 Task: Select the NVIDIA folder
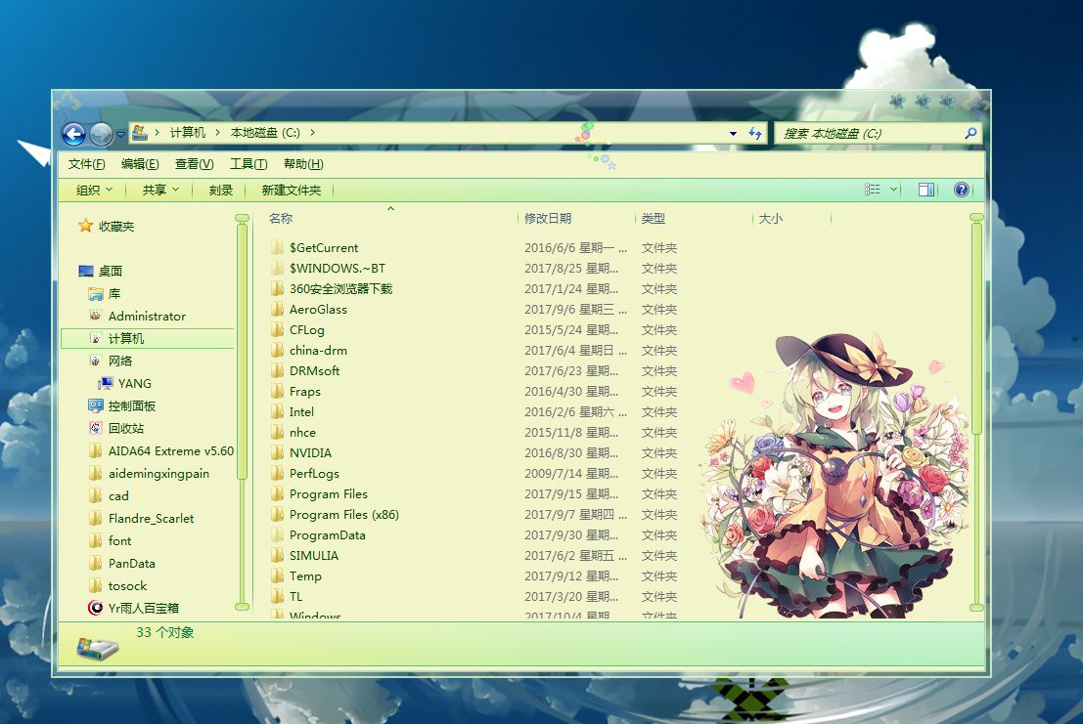(310, 453)
